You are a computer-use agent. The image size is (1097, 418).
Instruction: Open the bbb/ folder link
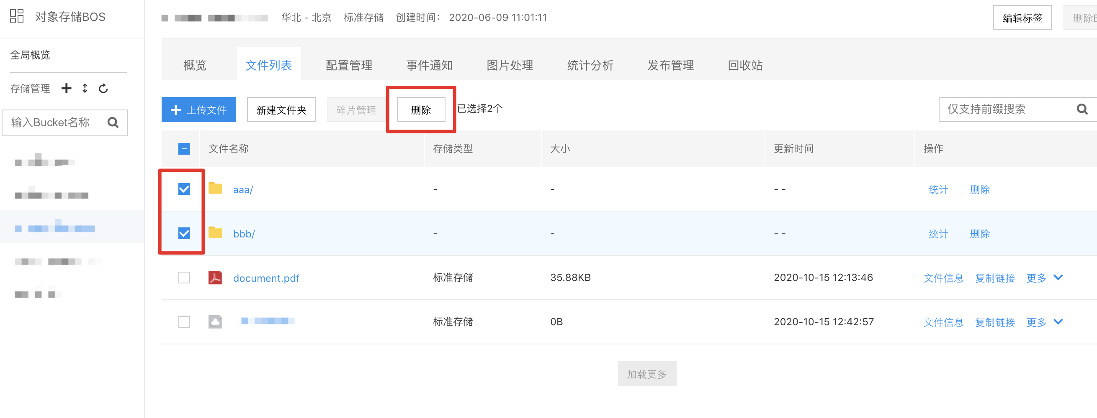click(244, 234)
